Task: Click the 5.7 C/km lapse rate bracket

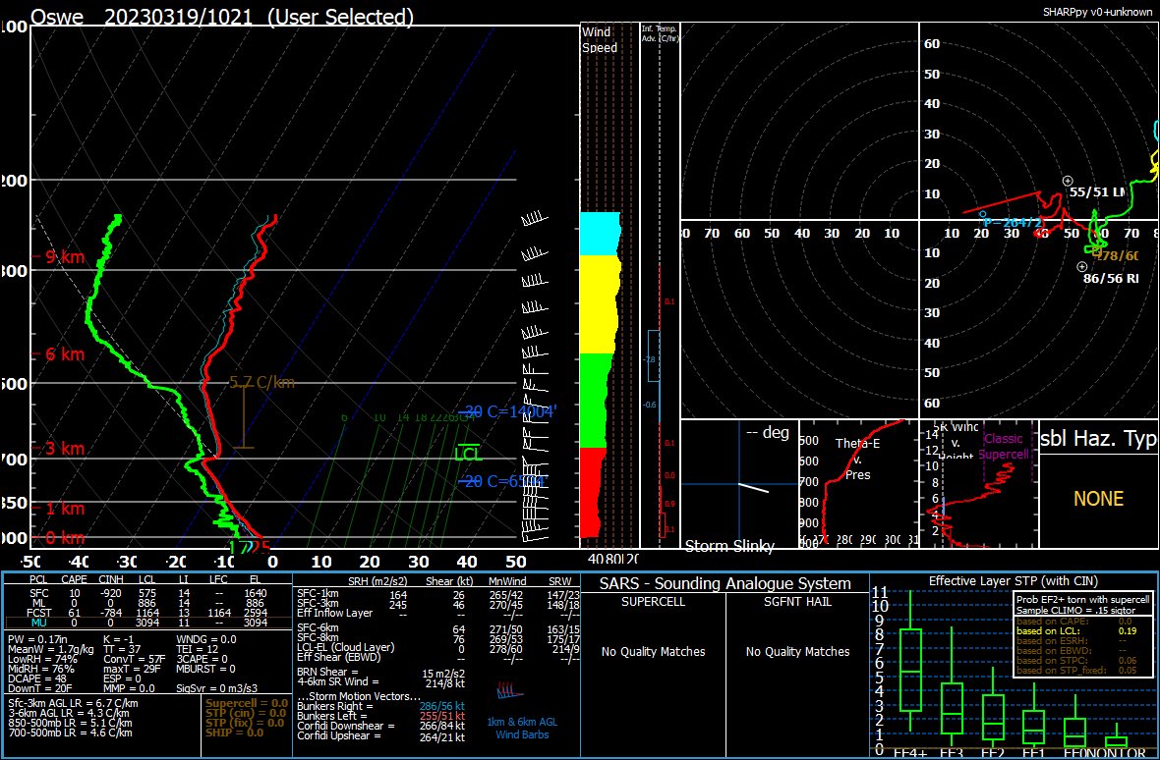Action: pos(244,415)
